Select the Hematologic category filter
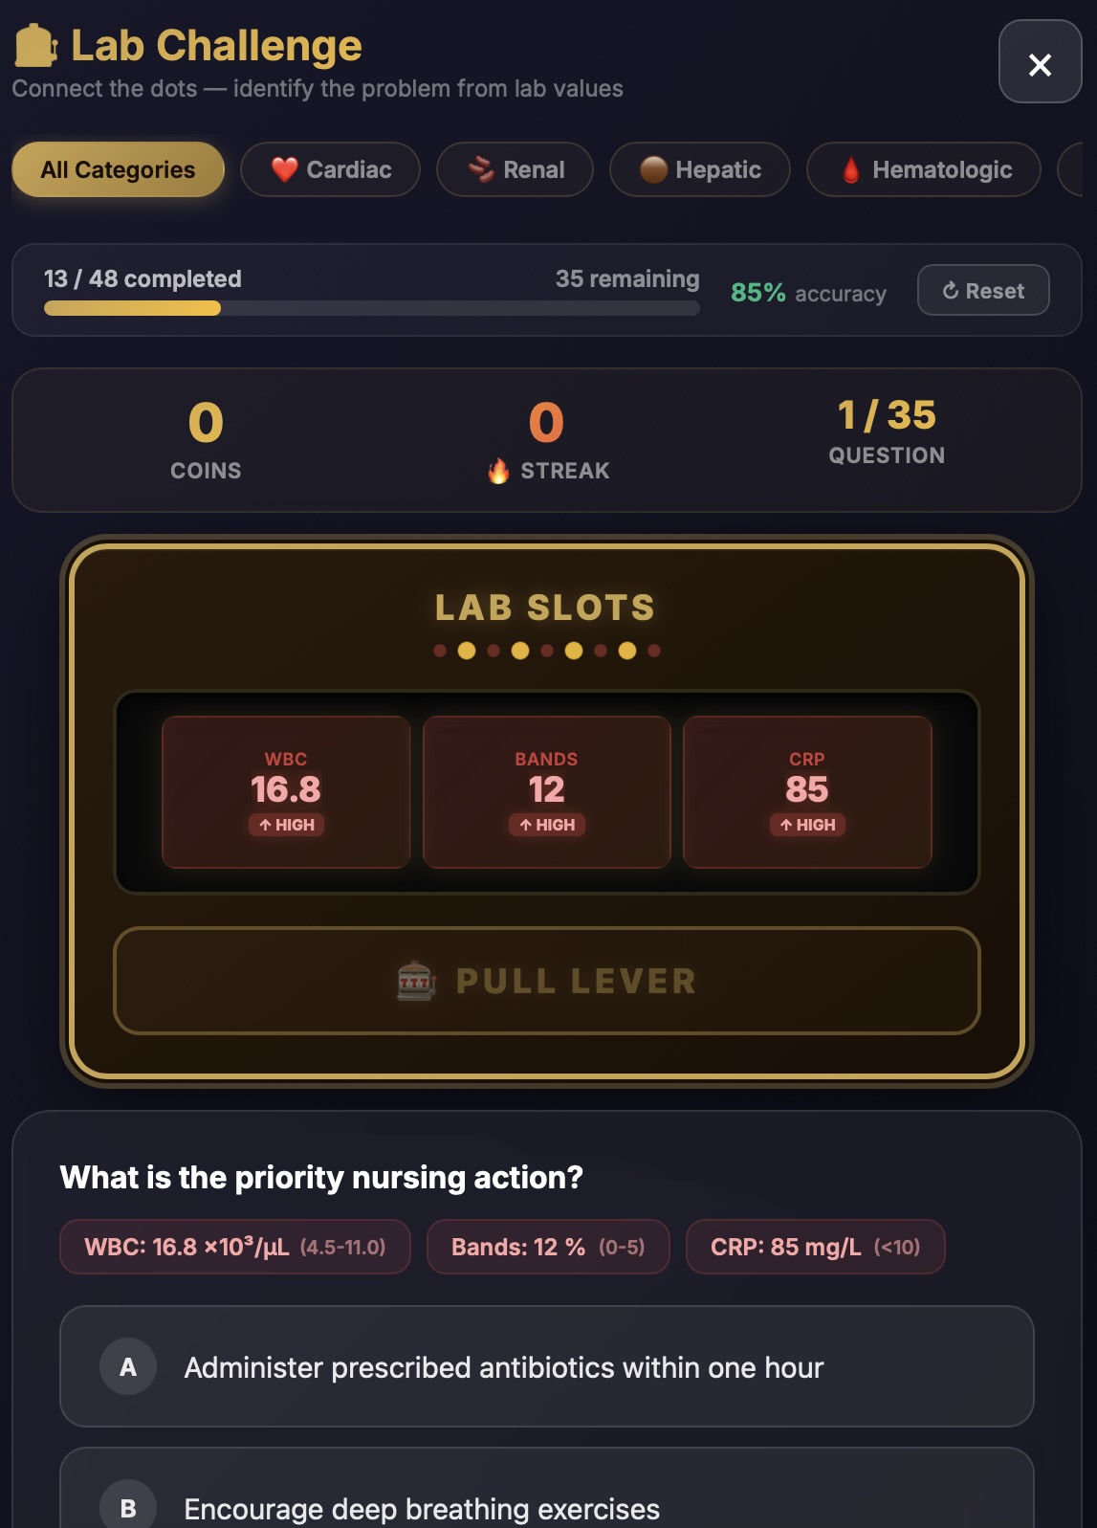The height and width of the screenshot is (1528, 1097). point(922,169)
